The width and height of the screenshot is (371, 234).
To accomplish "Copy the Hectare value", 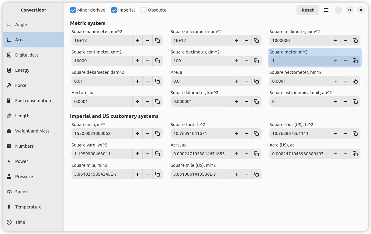I will tap(158, 102).
